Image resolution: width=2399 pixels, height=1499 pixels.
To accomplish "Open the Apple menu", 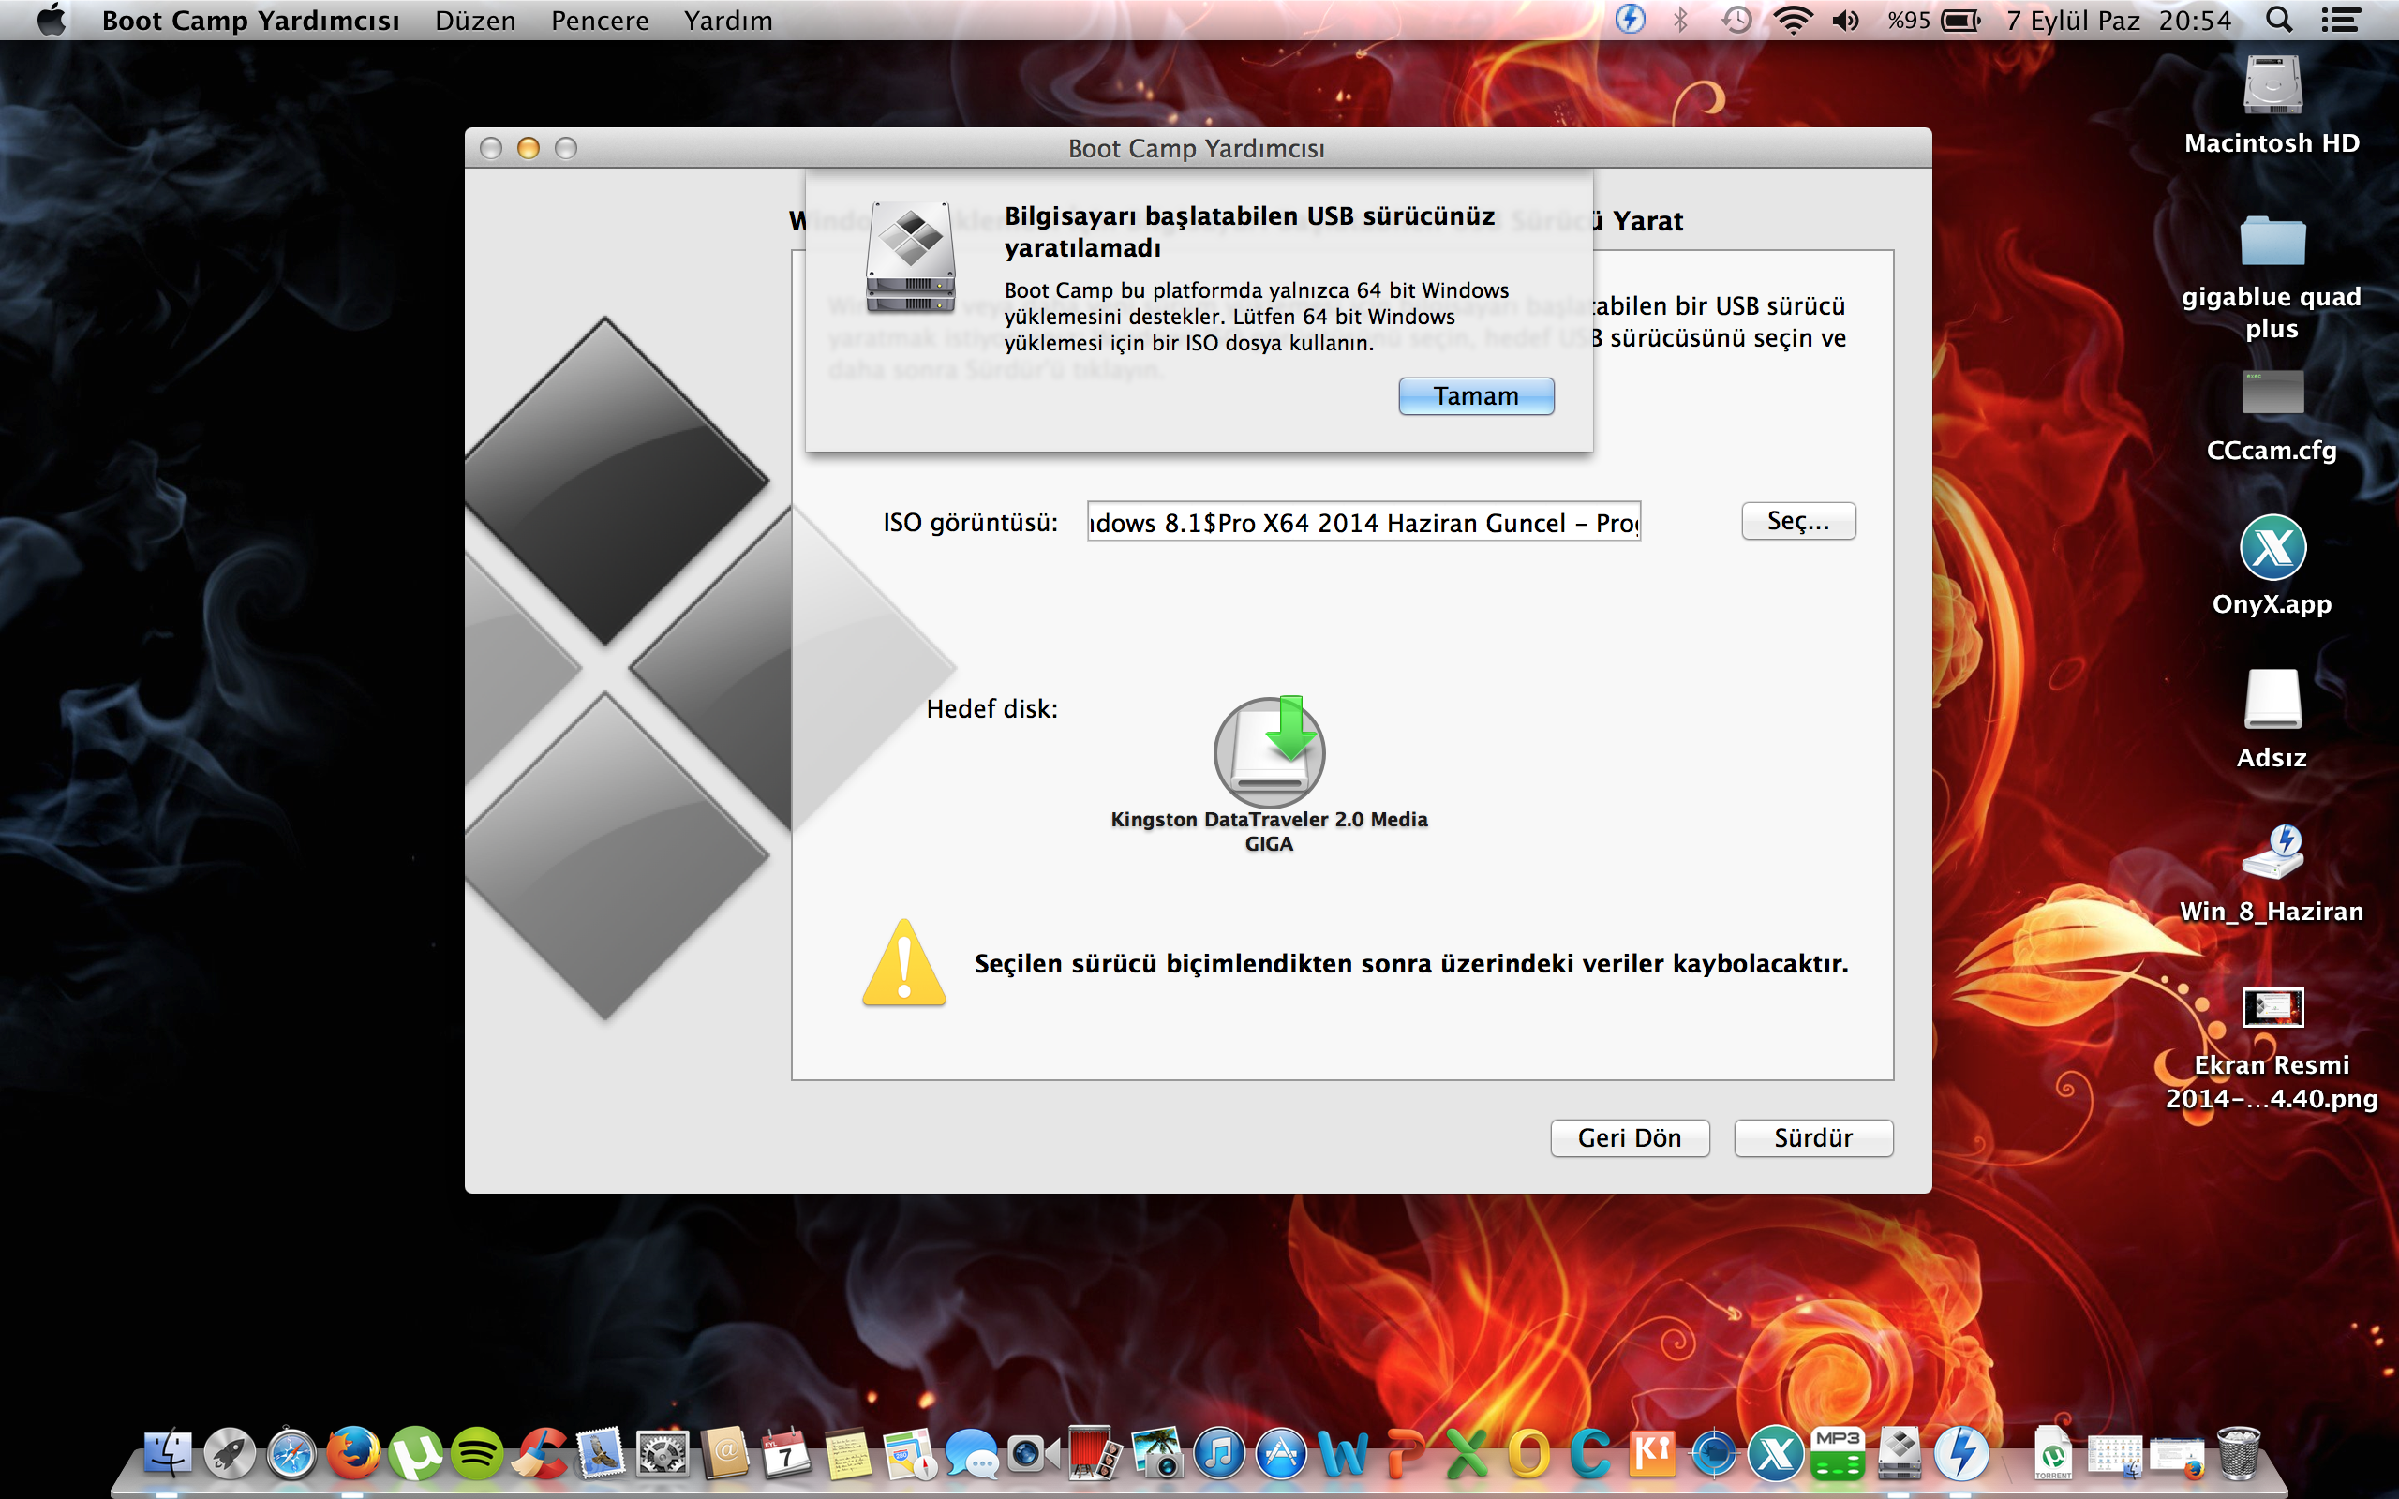I will (x=52, y=20).
